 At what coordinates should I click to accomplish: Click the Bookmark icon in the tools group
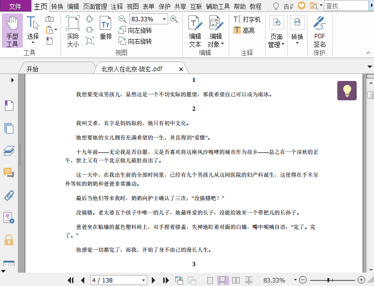pos(50,41)
